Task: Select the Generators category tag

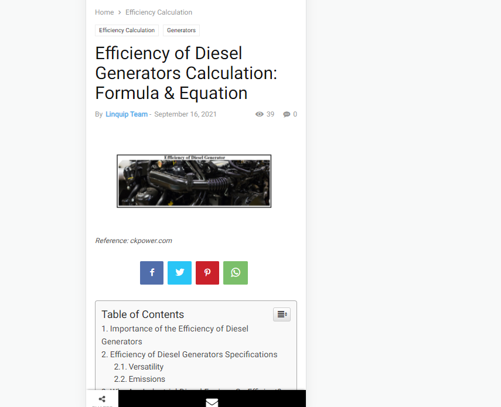Action: (x=181, y=30)
